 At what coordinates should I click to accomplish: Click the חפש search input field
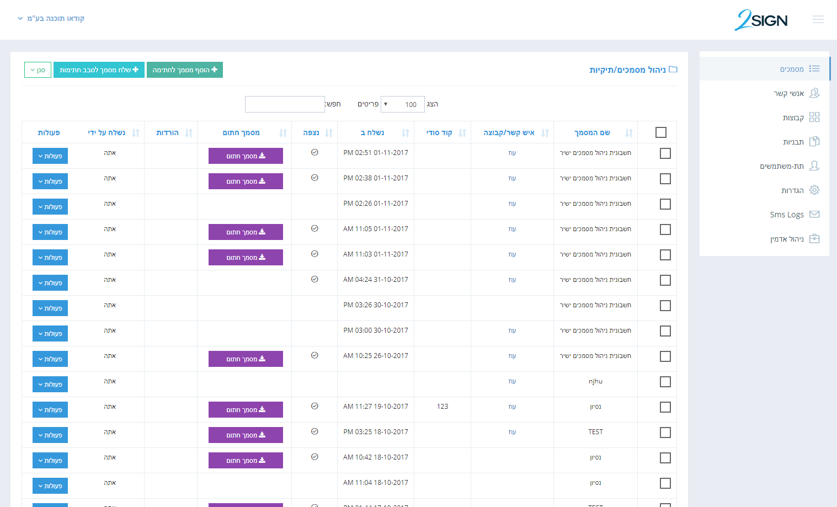(285, 104)
